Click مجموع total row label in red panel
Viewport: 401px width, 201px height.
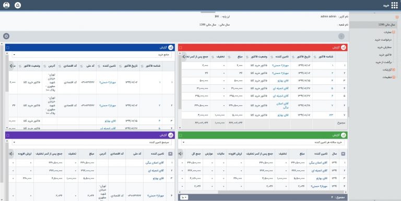click(341, 123)
